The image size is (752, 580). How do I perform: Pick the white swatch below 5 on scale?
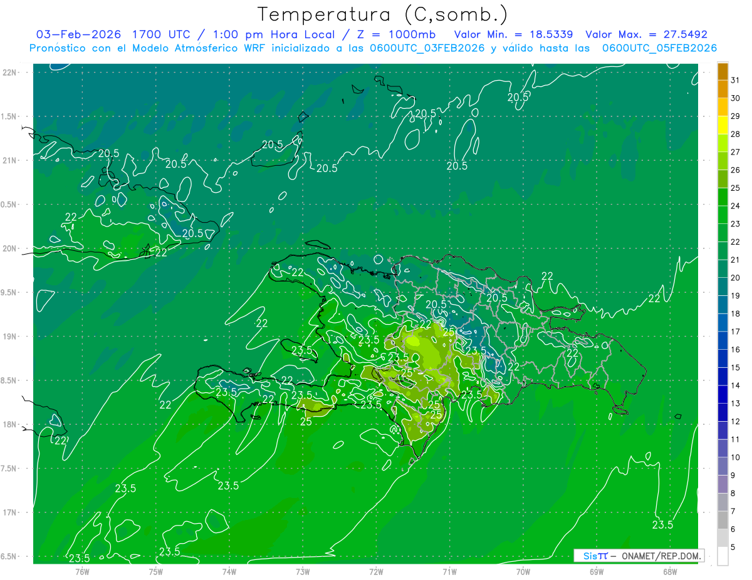(x=723, y=556)
